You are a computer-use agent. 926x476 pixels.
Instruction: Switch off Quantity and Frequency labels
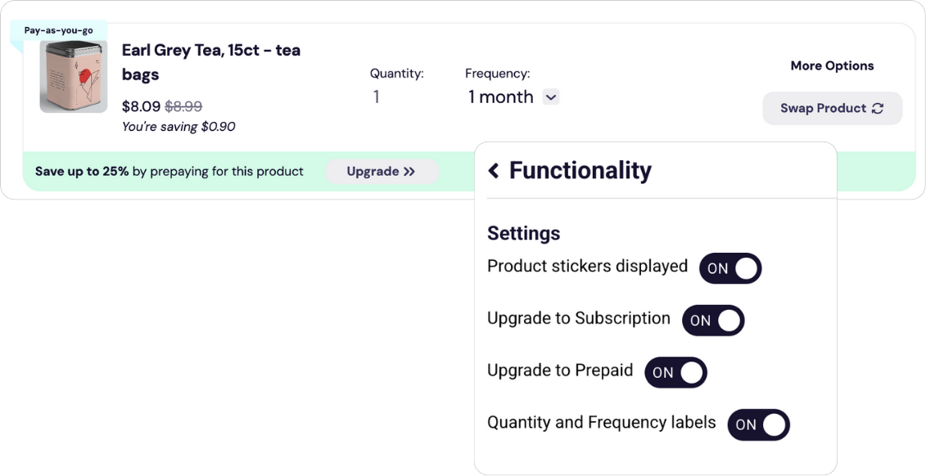click(758, 424)
